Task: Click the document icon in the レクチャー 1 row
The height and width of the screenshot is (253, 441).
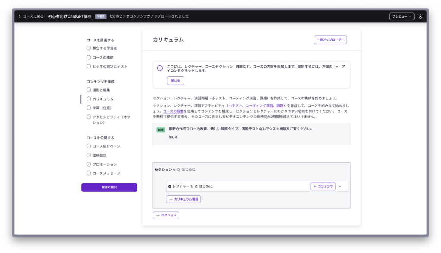Action: coord(196,186)
